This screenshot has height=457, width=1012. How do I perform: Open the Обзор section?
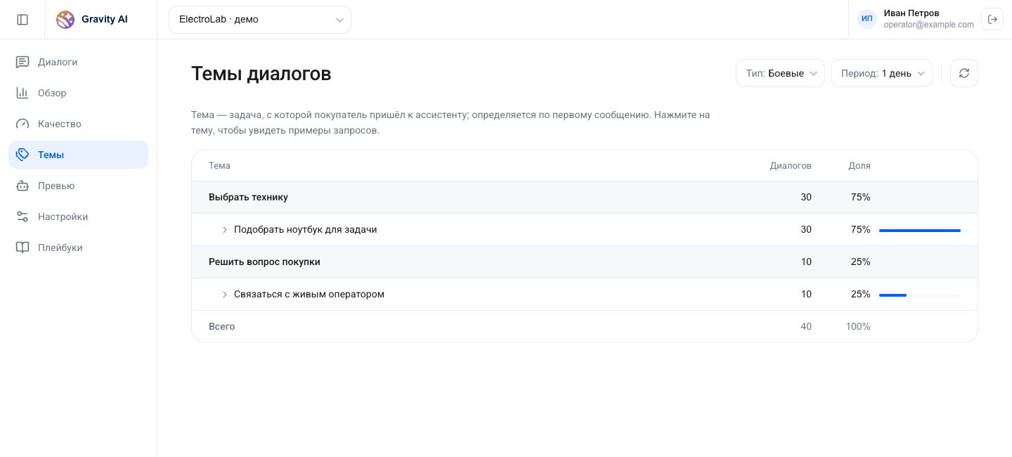click(x=78, y=93)
